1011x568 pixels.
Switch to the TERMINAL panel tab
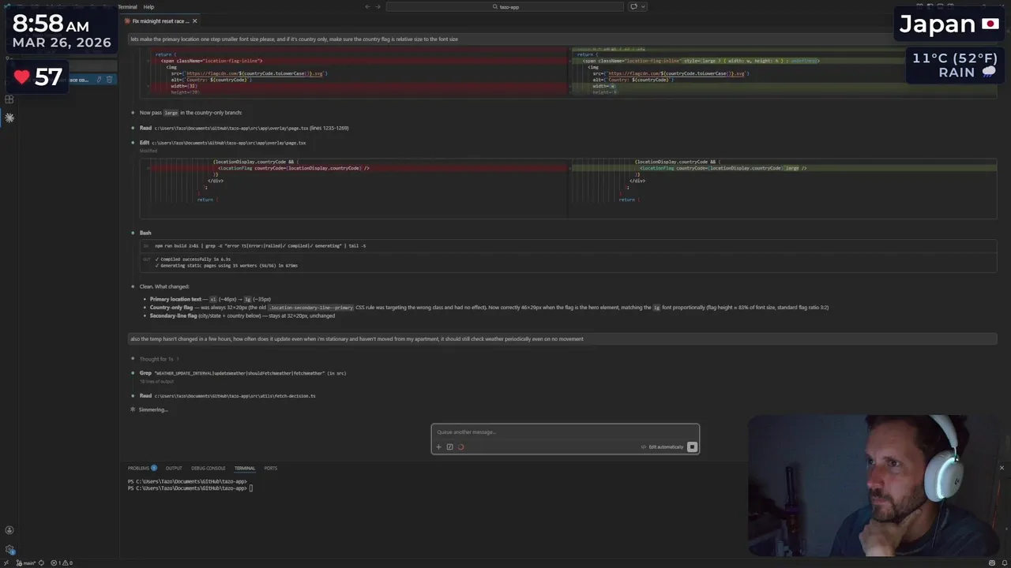(245, 468)
